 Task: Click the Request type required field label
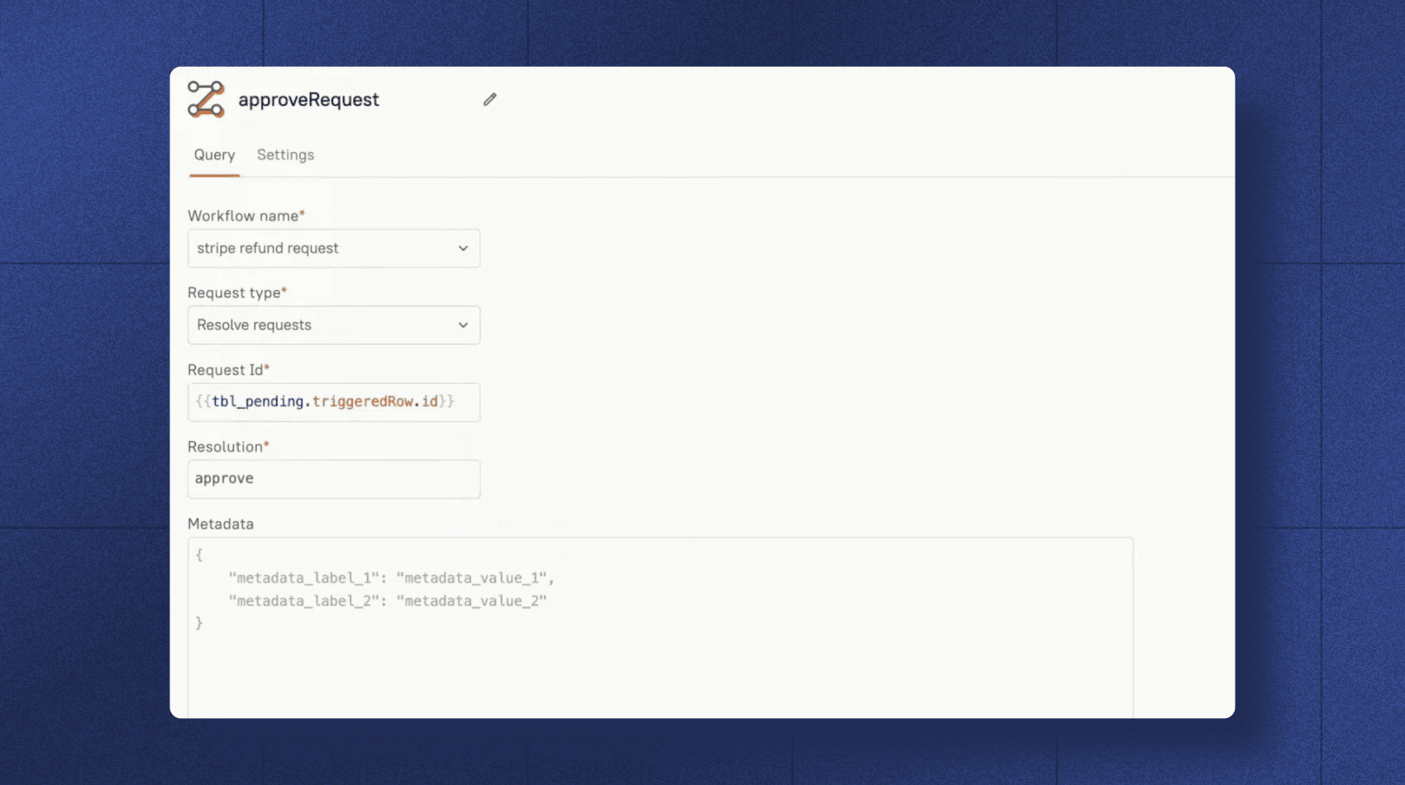pyautogui.click(x=234, y=292)
